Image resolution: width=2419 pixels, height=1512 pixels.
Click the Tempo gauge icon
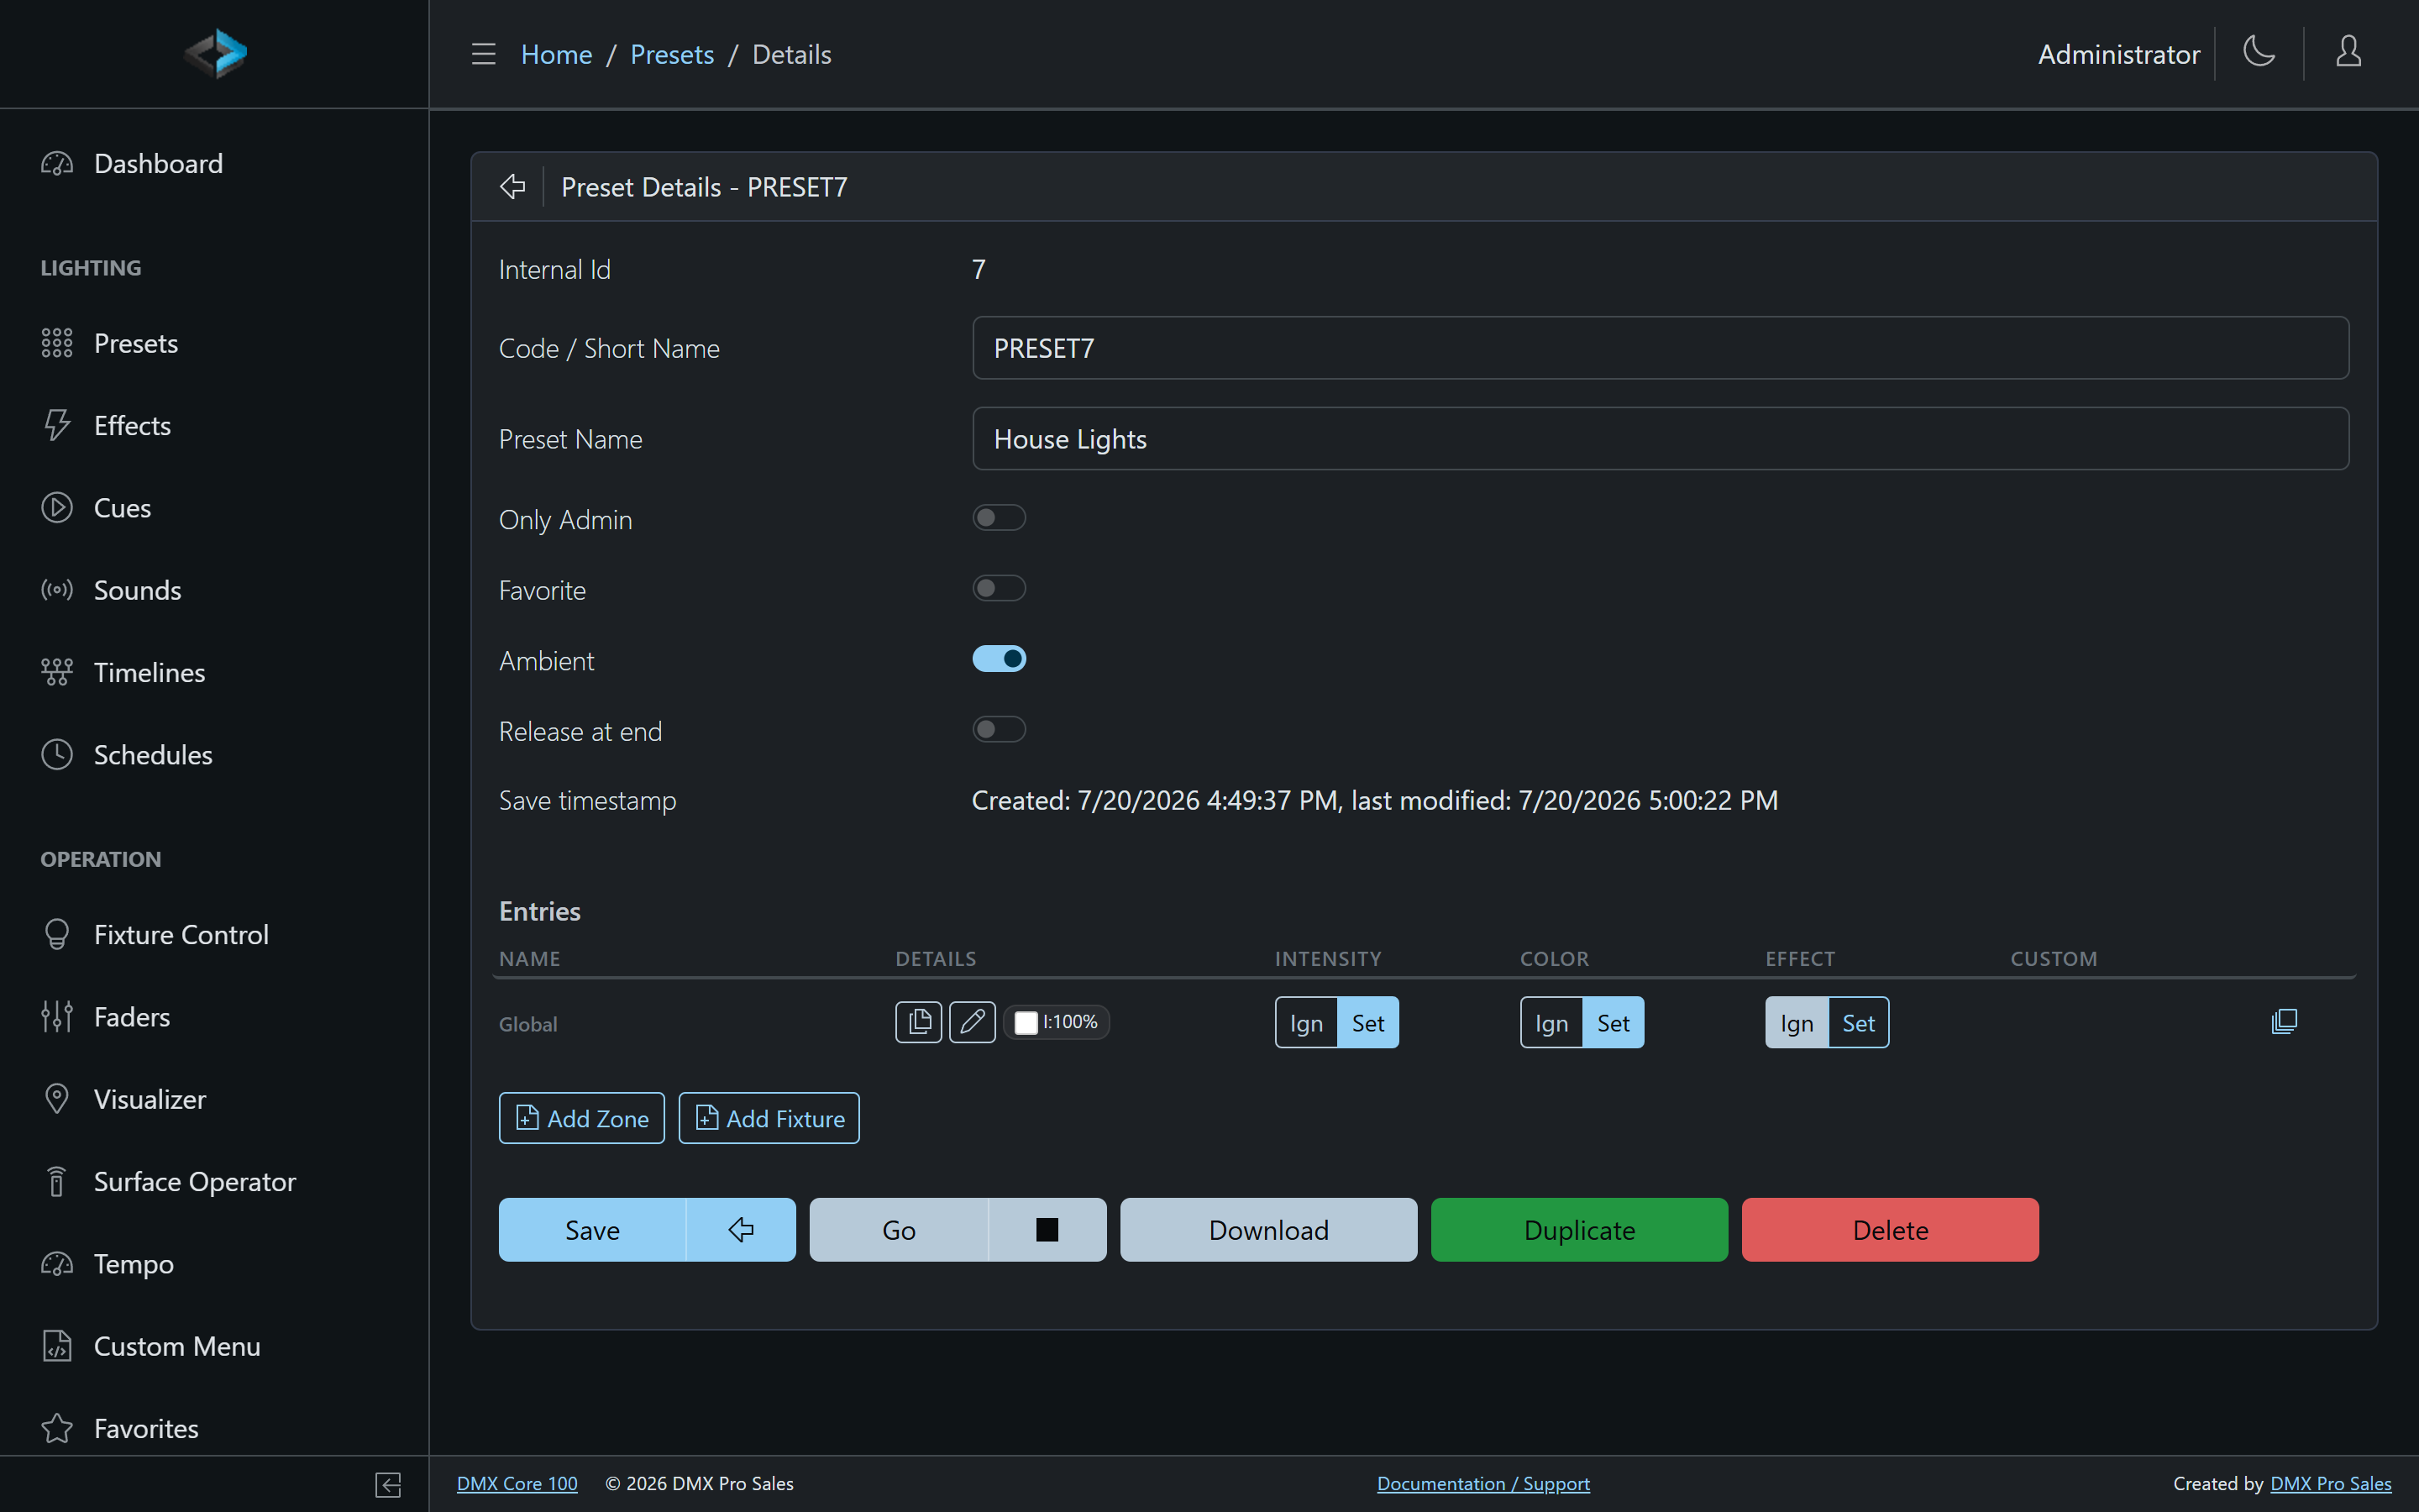(x=57, y=1264)
